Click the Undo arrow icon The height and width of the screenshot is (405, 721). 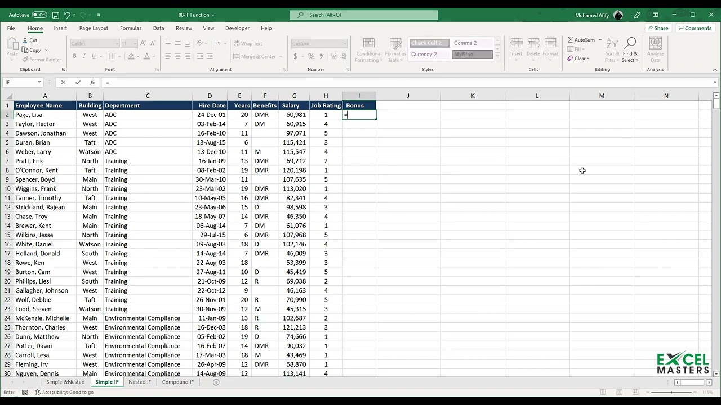[x=67, y=15]
